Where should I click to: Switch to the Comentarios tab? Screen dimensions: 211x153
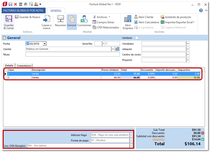pyautogui.click(x=24, y=66)
